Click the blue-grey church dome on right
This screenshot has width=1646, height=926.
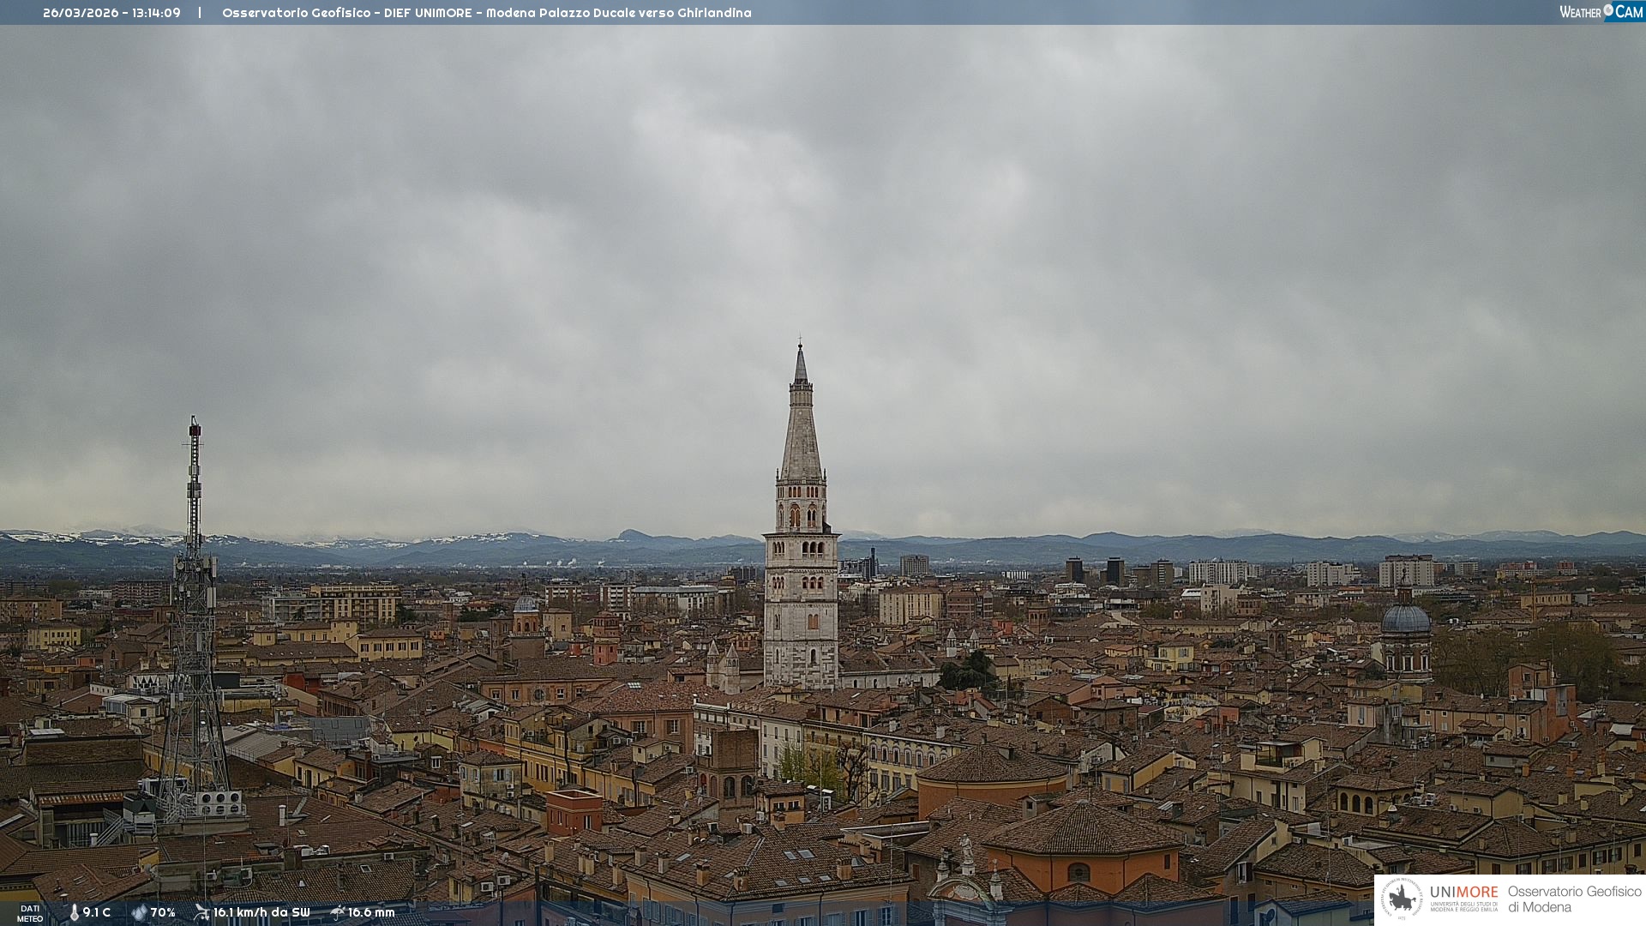point(1406,619)
